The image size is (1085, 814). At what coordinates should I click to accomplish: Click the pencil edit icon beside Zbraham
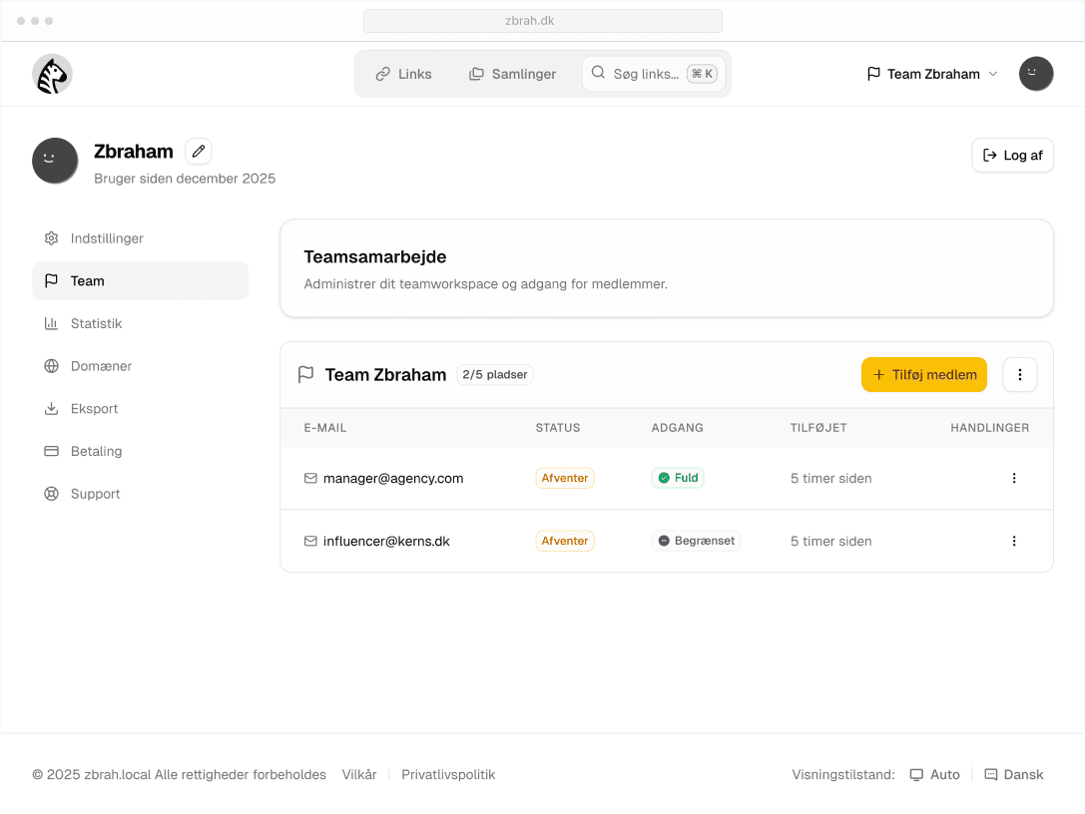click(x=199, y=152)
